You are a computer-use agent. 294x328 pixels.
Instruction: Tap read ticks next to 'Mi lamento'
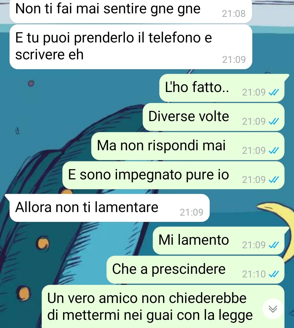pos(274,245)
